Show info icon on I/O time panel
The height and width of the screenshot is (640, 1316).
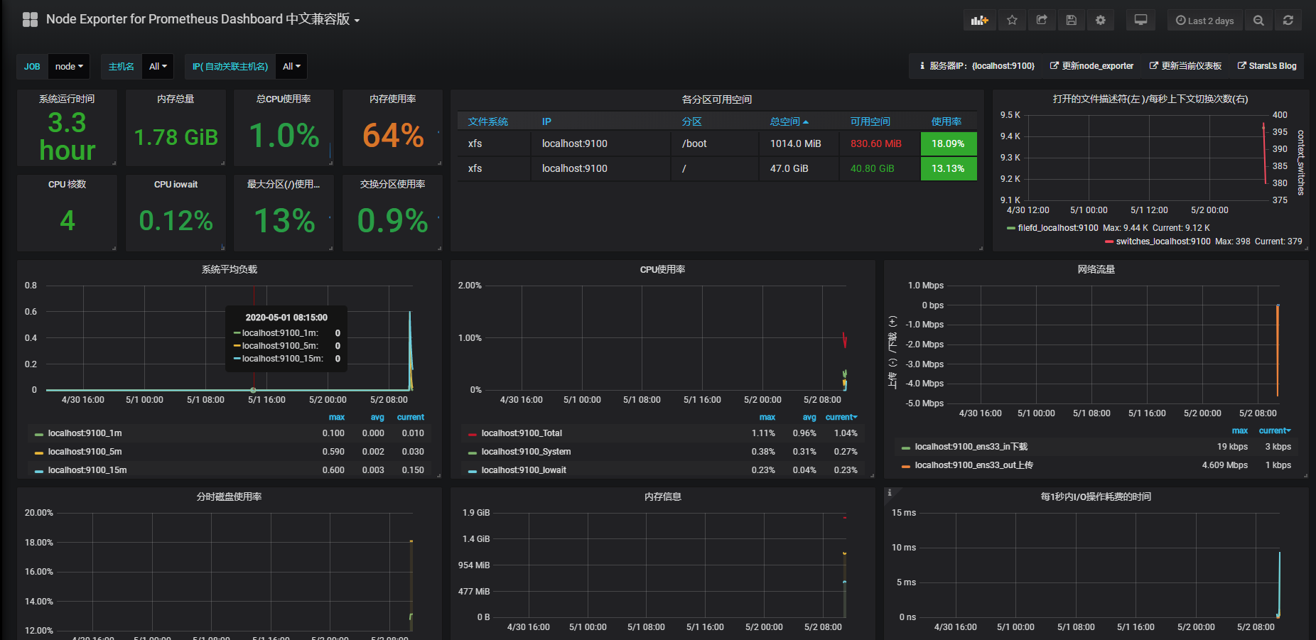(890, 492)
